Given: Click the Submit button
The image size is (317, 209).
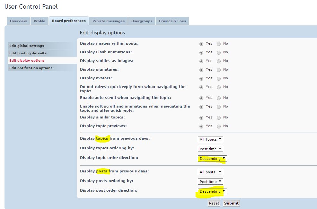Looking at the screenshot, I should (231, 203).
